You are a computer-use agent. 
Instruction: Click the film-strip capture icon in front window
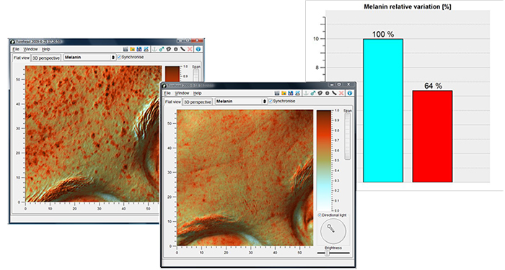[277, 93]
